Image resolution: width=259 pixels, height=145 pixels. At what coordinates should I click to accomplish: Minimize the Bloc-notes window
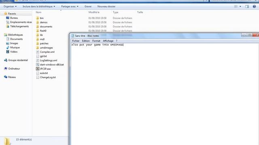coord(244,35)
